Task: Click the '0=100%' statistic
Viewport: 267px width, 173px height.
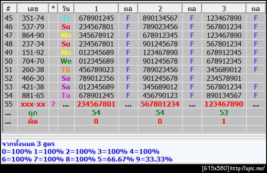Action: 17,151
